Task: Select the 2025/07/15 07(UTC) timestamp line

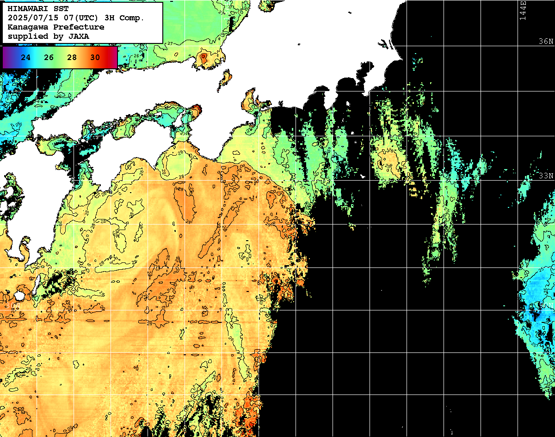Action: point(76,18)
